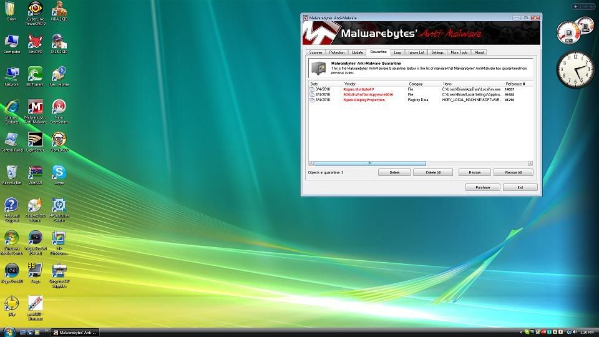Open the Settings tab
Viewport: 599px width, 337px height.
(x=437, y=52)
